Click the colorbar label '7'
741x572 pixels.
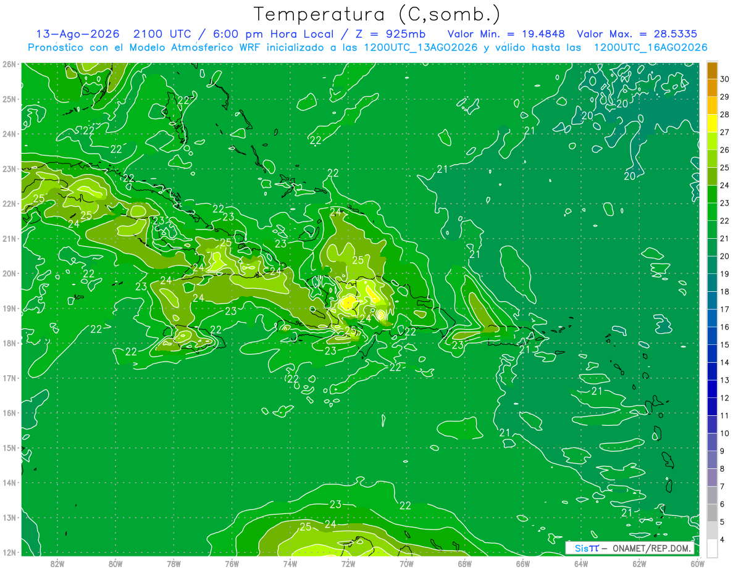pyautogui.click(x=723, y=486)
